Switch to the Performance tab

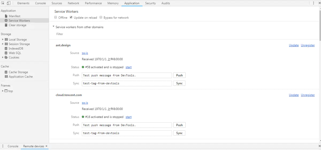point(93,3)
